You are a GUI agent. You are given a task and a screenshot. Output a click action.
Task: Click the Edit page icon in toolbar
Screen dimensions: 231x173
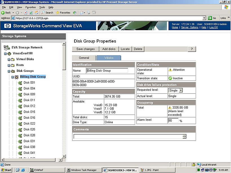(x=94, y=13)
